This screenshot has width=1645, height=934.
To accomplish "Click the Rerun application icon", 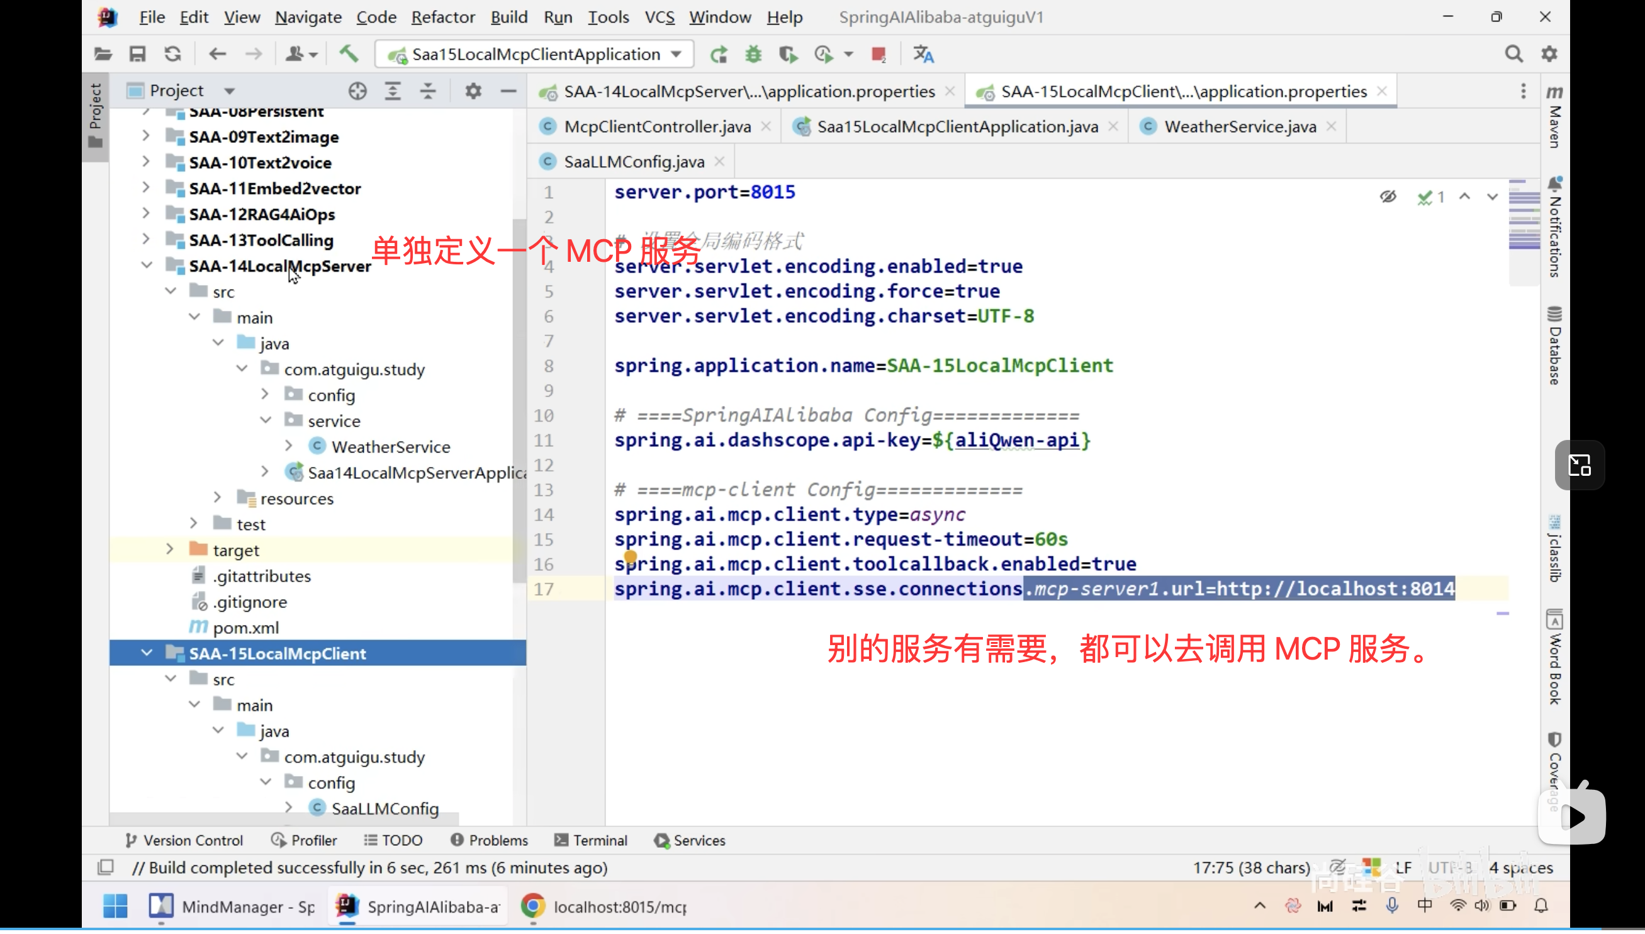I will click(718, 55).
